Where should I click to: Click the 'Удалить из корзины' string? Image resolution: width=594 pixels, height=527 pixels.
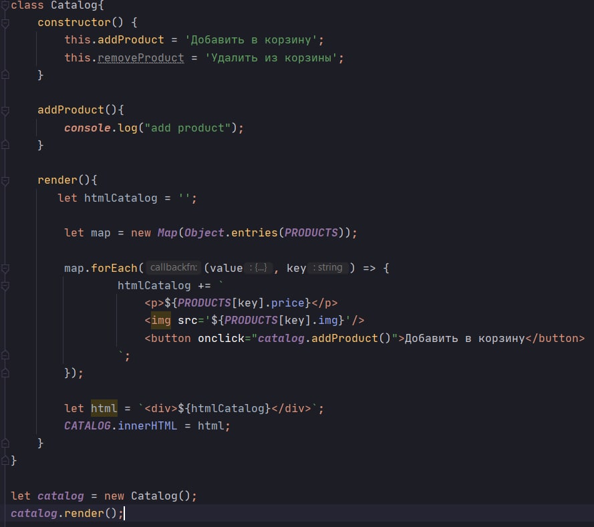coord(271,58)
